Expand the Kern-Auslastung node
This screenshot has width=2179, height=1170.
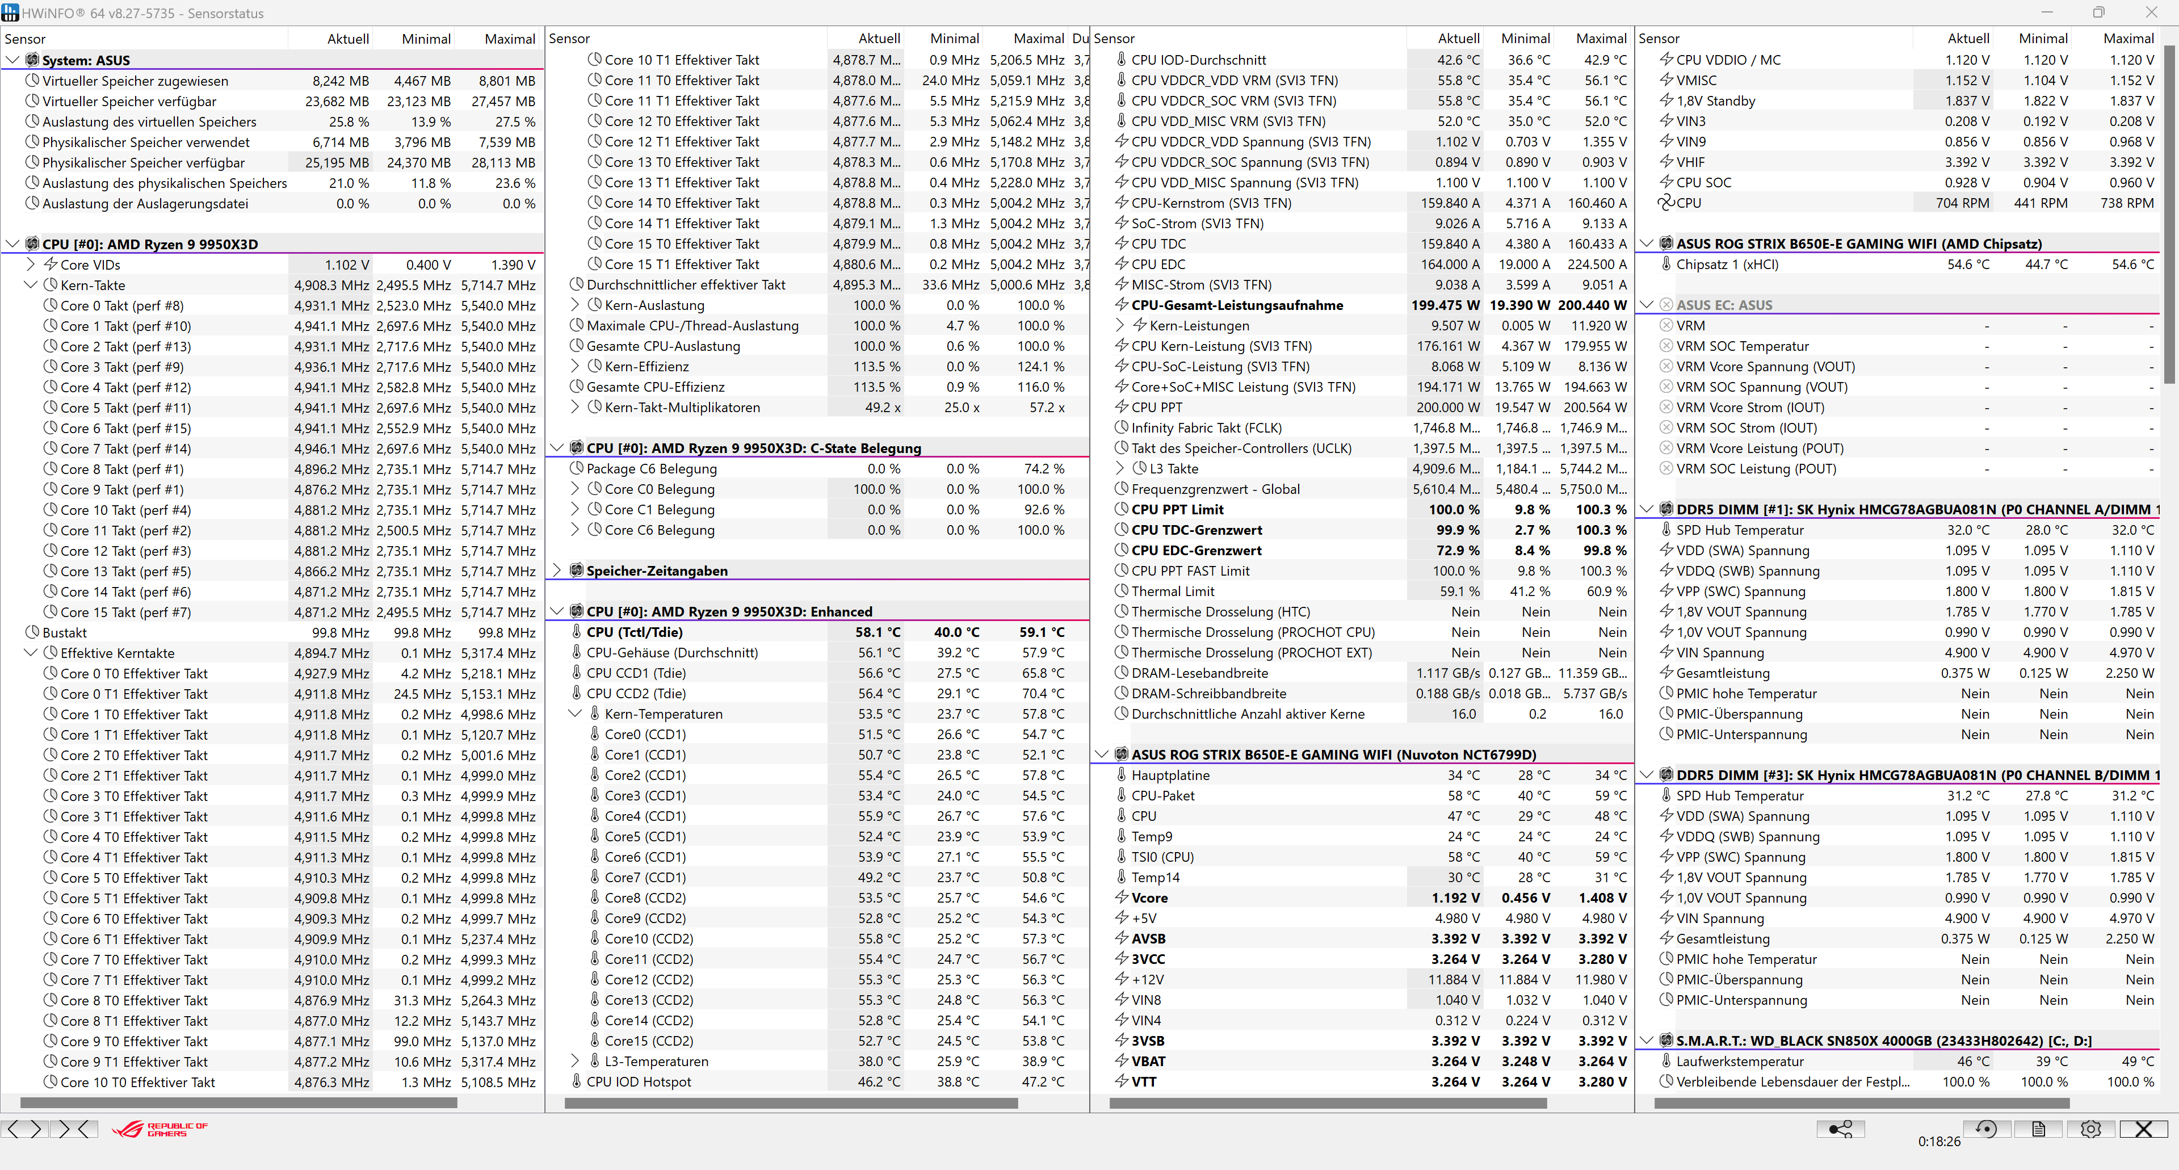575,304
